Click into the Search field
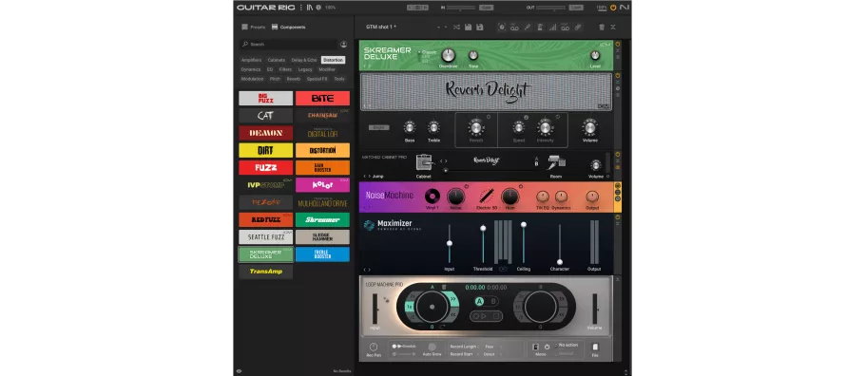 point(289,44)
